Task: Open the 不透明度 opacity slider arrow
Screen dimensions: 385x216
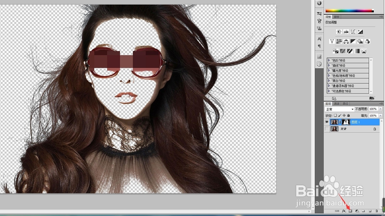Action: tap(381, 109)
